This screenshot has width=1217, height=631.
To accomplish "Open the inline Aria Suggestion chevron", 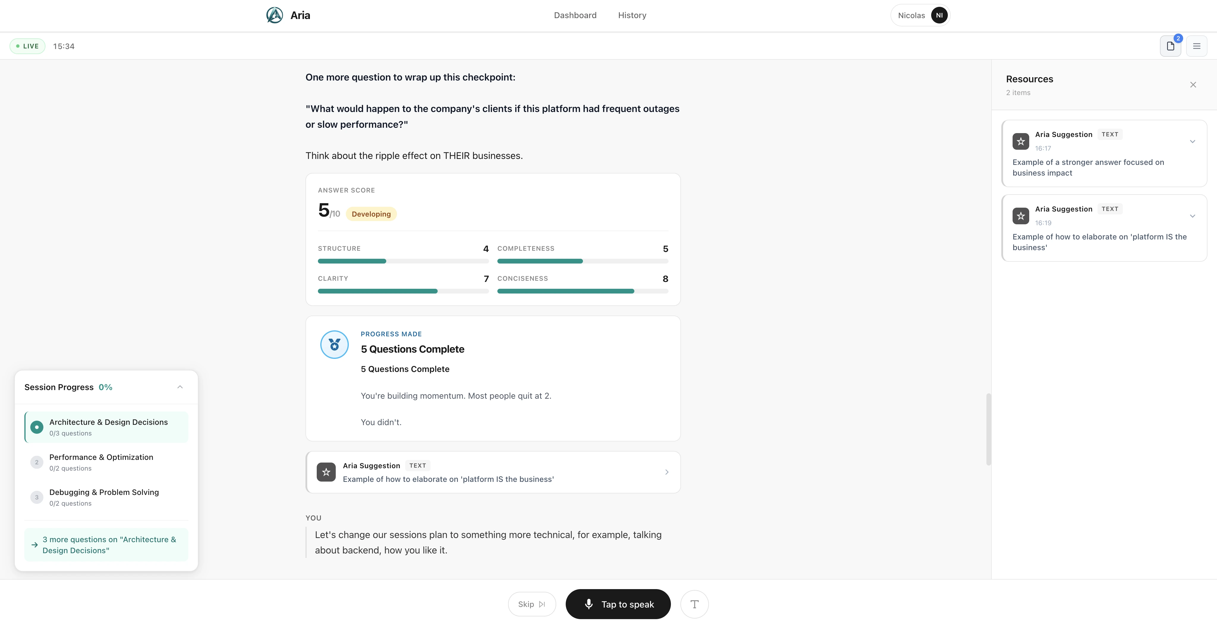I will pos(667,472).
